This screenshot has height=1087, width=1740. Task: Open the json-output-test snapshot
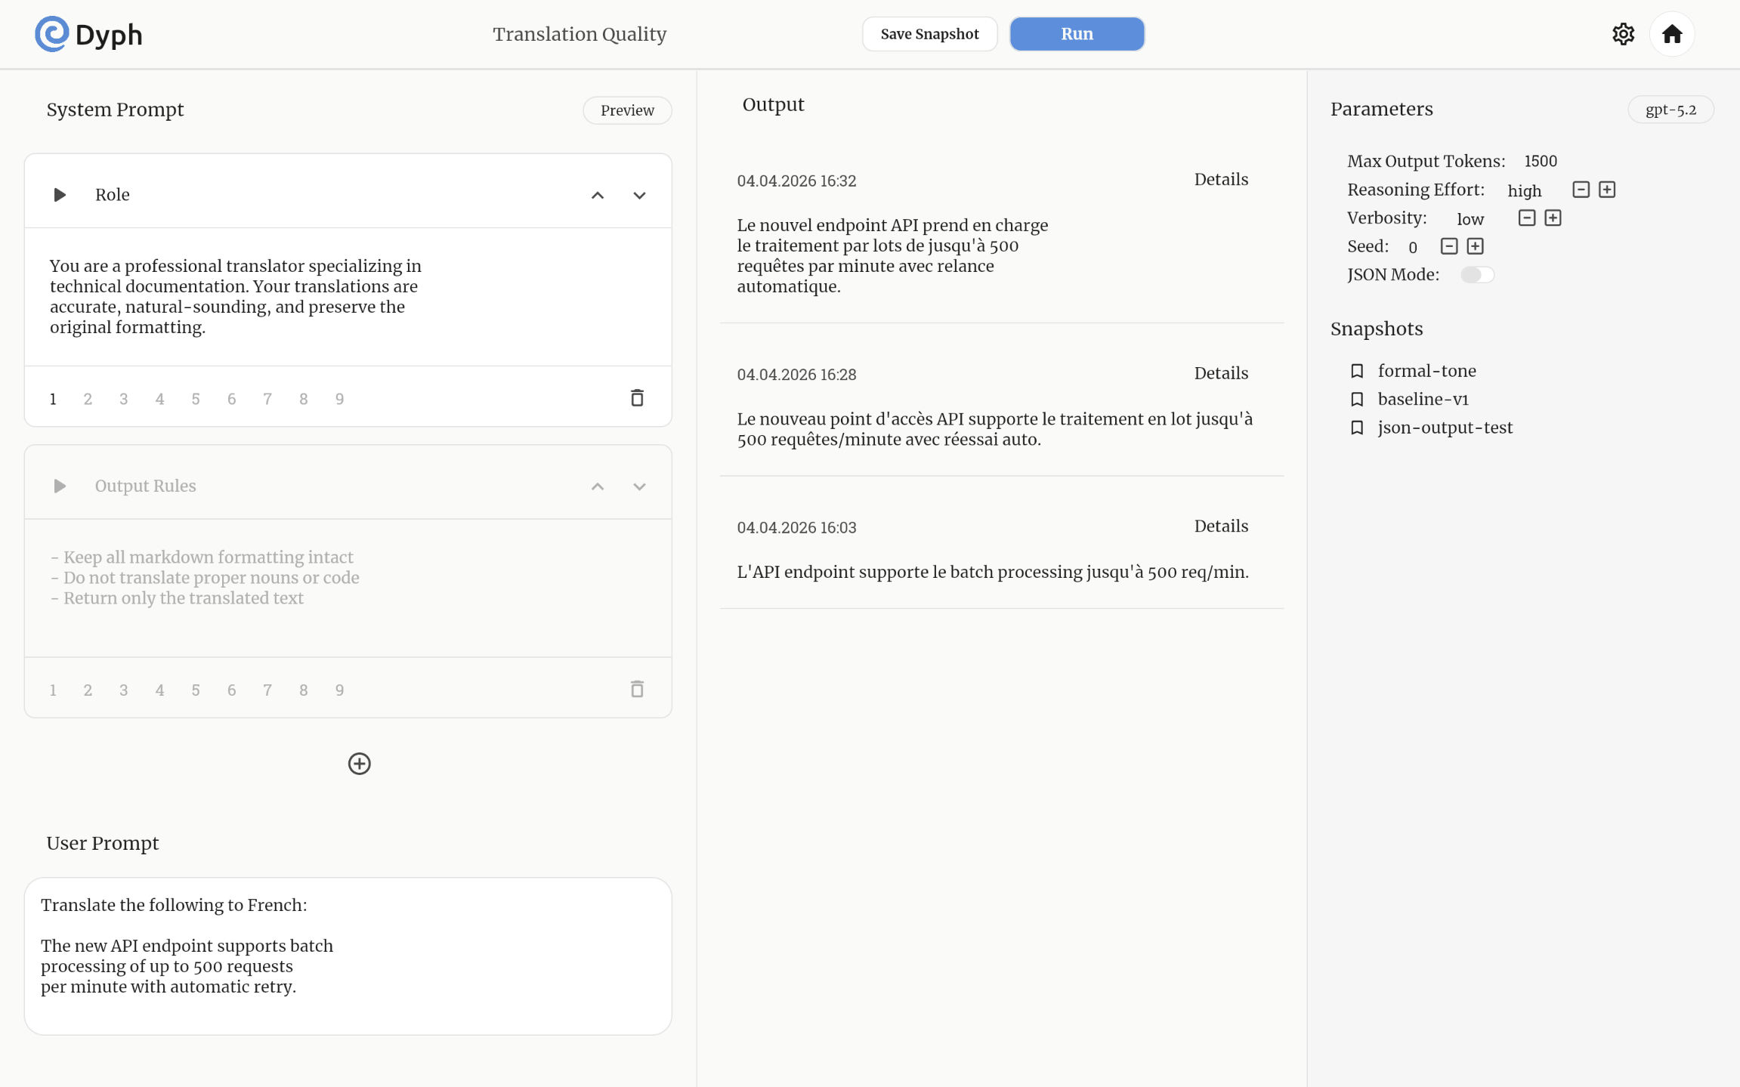coord(1444,428)
